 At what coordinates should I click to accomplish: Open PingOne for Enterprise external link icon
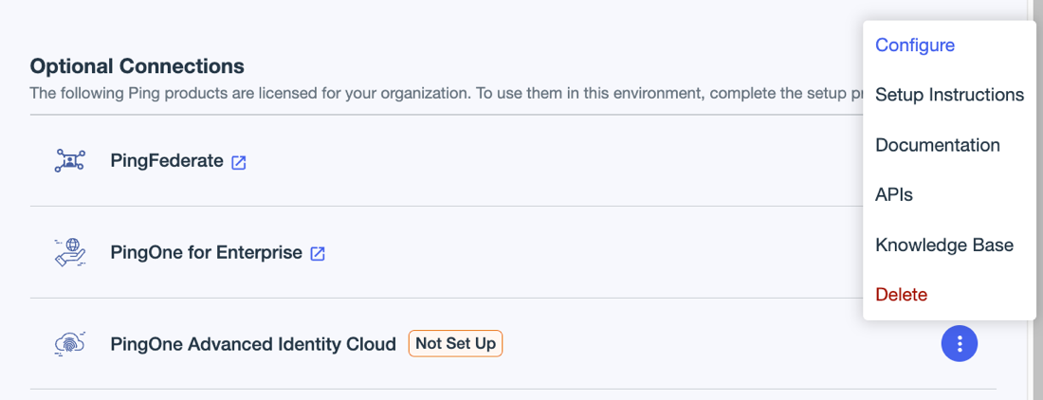tap(318, 254)
